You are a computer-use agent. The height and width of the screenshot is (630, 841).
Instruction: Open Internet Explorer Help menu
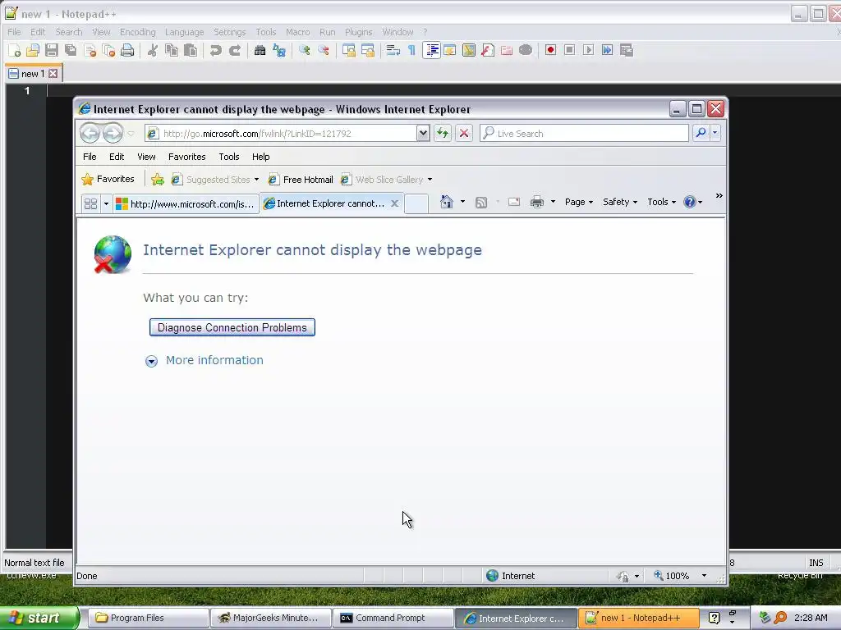[260, 157]
